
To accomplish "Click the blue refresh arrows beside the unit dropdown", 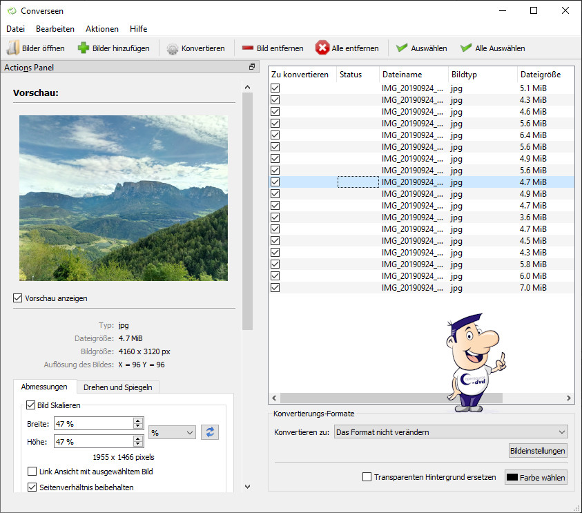I will pos(210,432).
